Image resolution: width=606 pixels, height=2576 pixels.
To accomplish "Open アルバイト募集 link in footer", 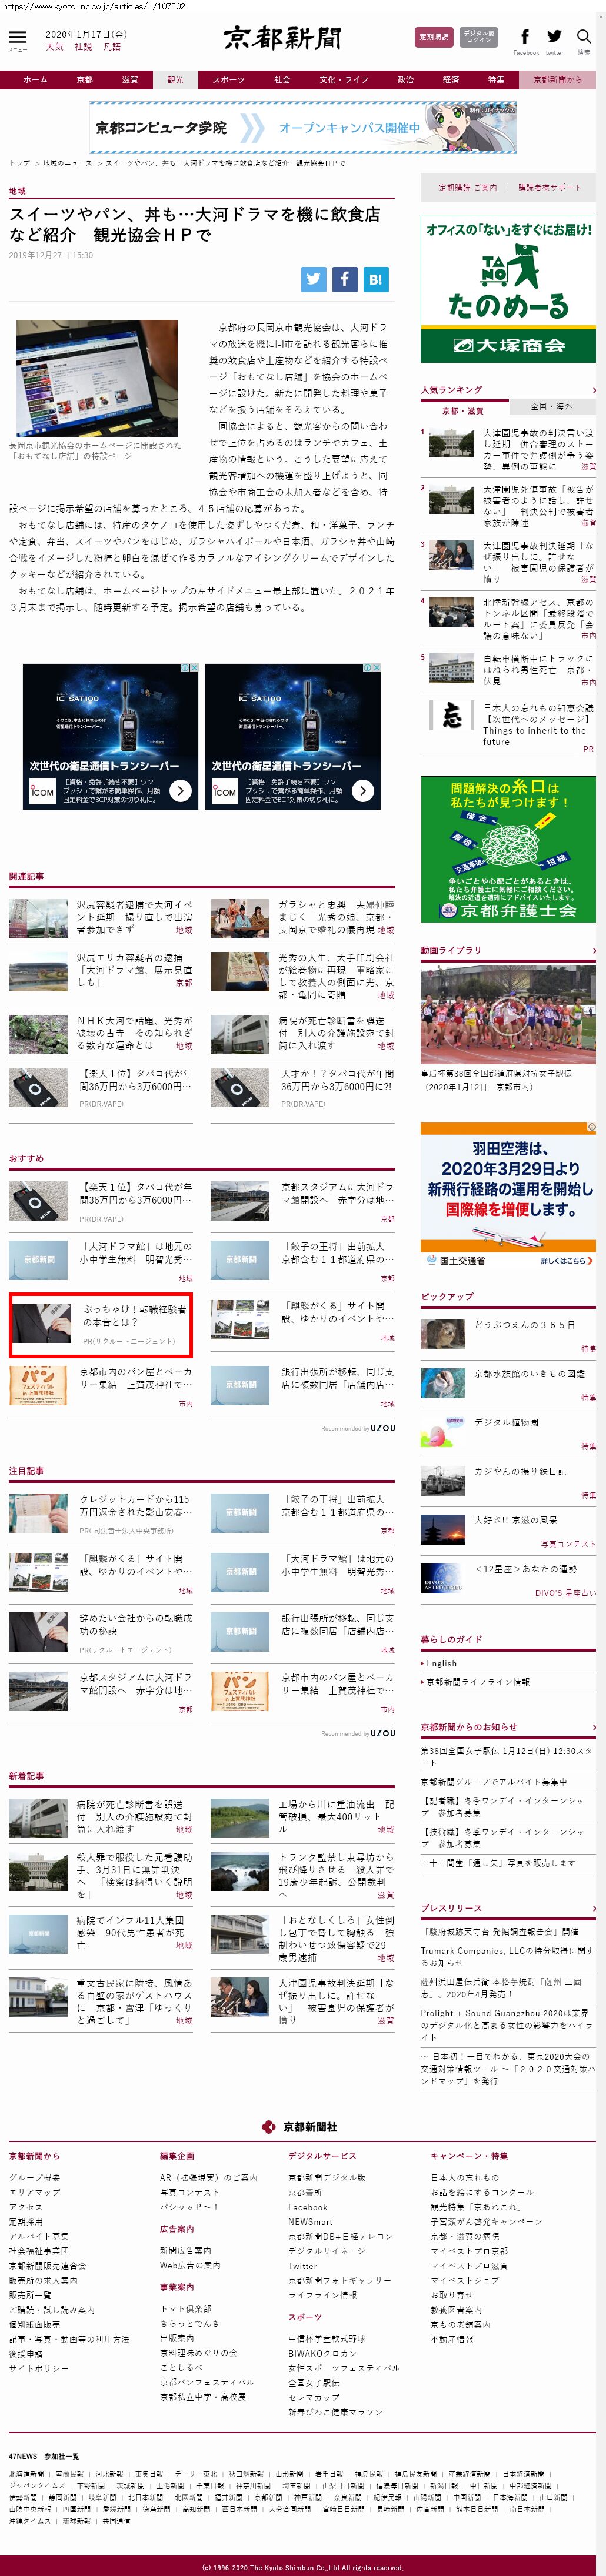I will click(39, 2236).
